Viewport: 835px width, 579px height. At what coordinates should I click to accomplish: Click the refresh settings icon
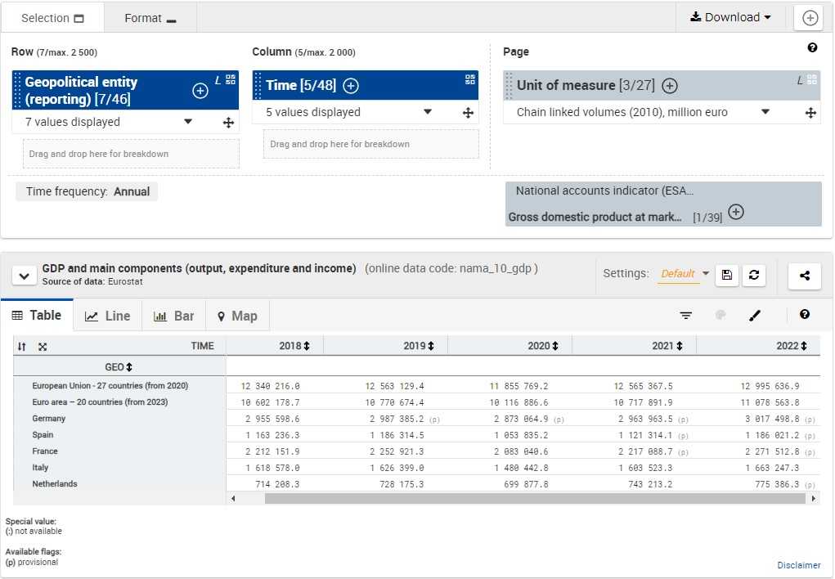[753, 276]
